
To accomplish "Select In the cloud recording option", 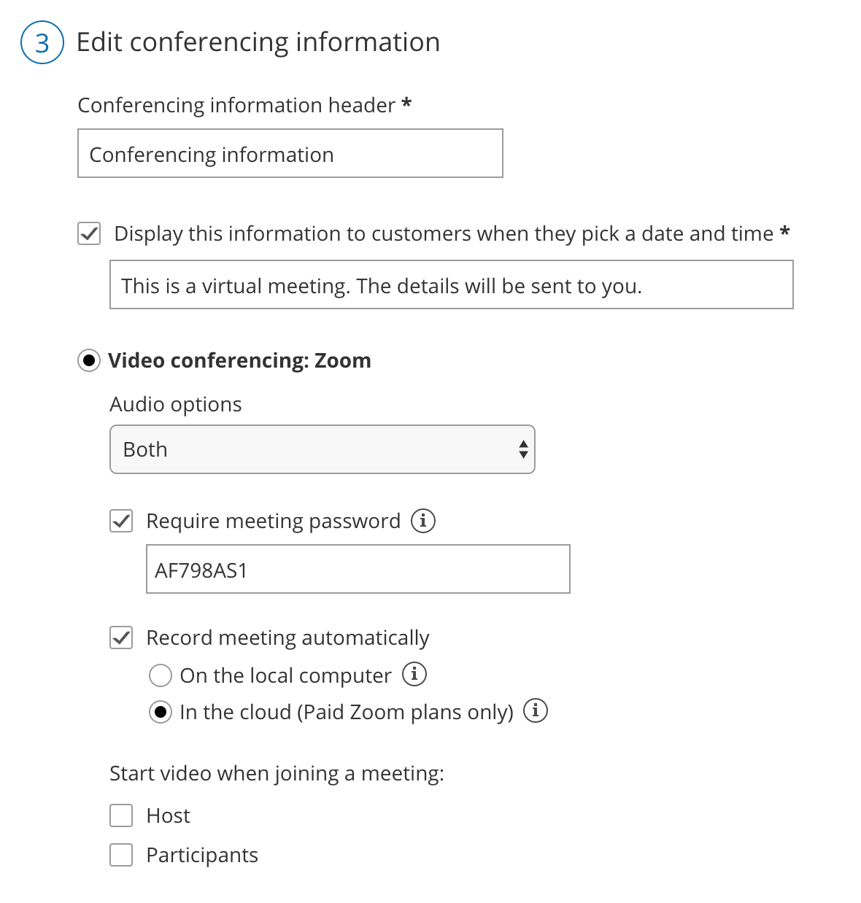I will point(161,712).
